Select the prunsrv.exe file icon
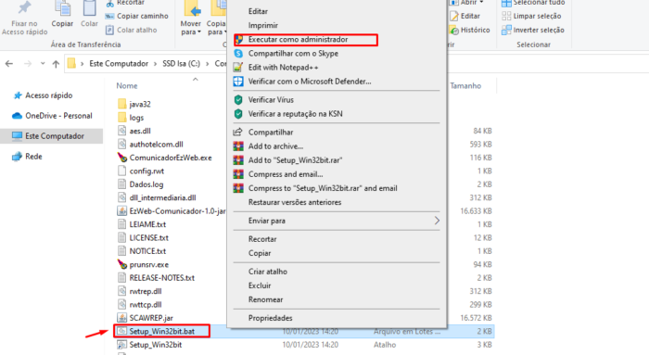The height and width of the screenshot is (355, 649). tap(122, 264)
